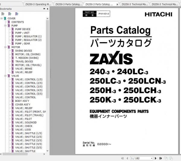Click the Bookmarks panel title
This screenshot has height=161, width=181.
6,9
